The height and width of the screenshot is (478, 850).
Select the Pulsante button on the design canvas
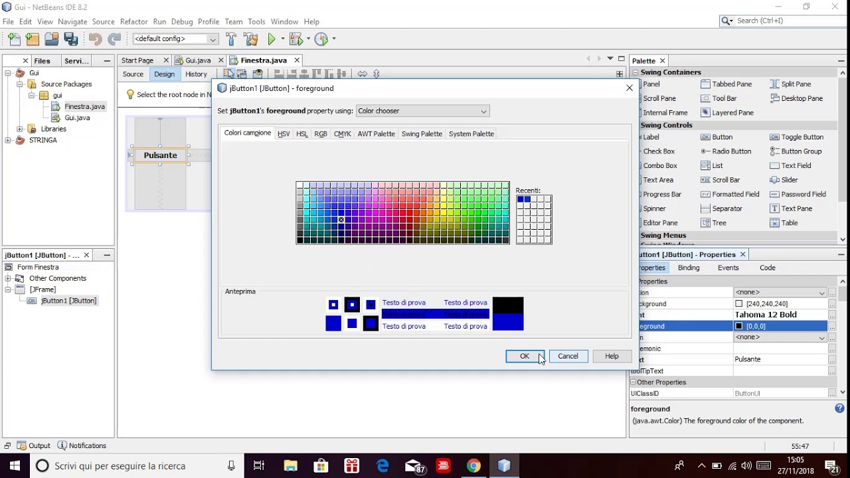(161, 155)
